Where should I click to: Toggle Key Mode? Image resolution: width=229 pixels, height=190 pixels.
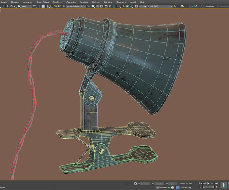click(x=200, y=187)
